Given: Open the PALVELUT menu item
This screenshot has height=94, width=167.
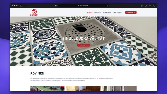Looking at the screenshot, I should tap(98, 13).
